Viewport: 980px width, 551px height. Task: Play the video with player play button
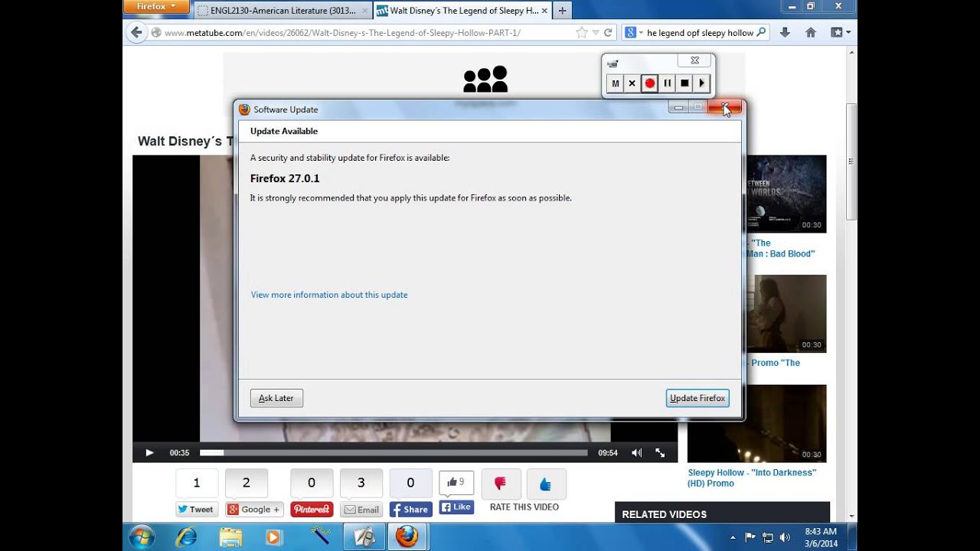(x=149, y=453)
